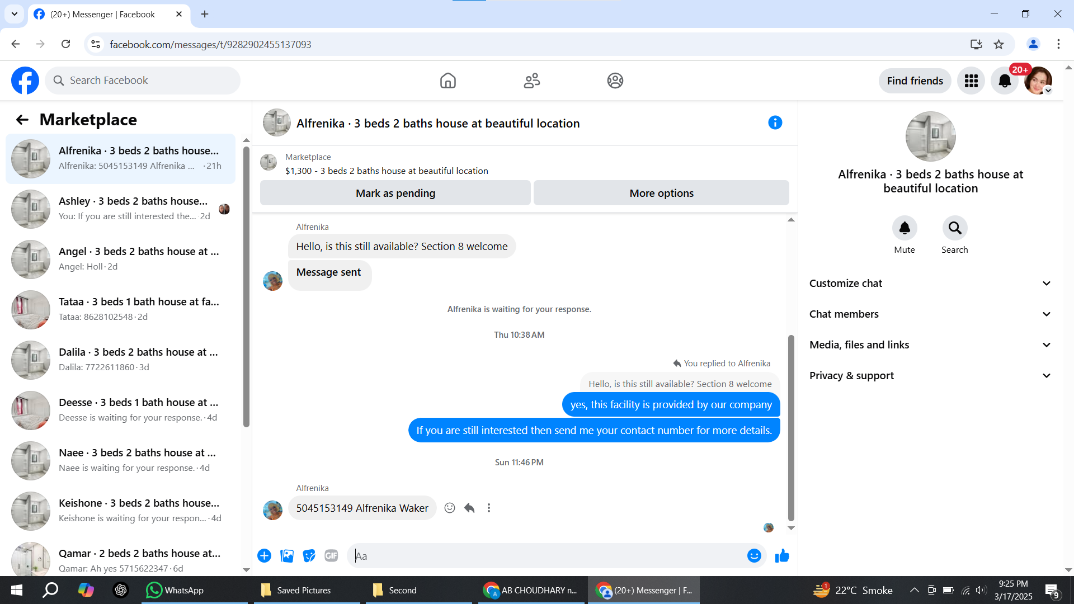Image resolution: width=1074 pixels, height=604 pixels.
Task: Click the conversation list scrollbar
Action: 246,286
